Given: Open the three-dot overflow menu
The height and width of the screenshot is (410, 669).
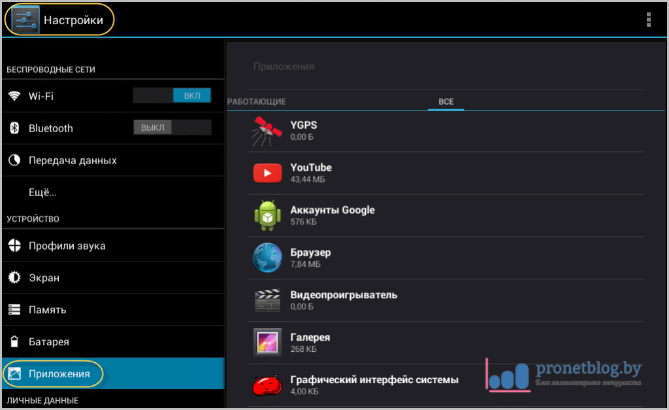Looking at the screenshot, I should [x=648, y=20].
